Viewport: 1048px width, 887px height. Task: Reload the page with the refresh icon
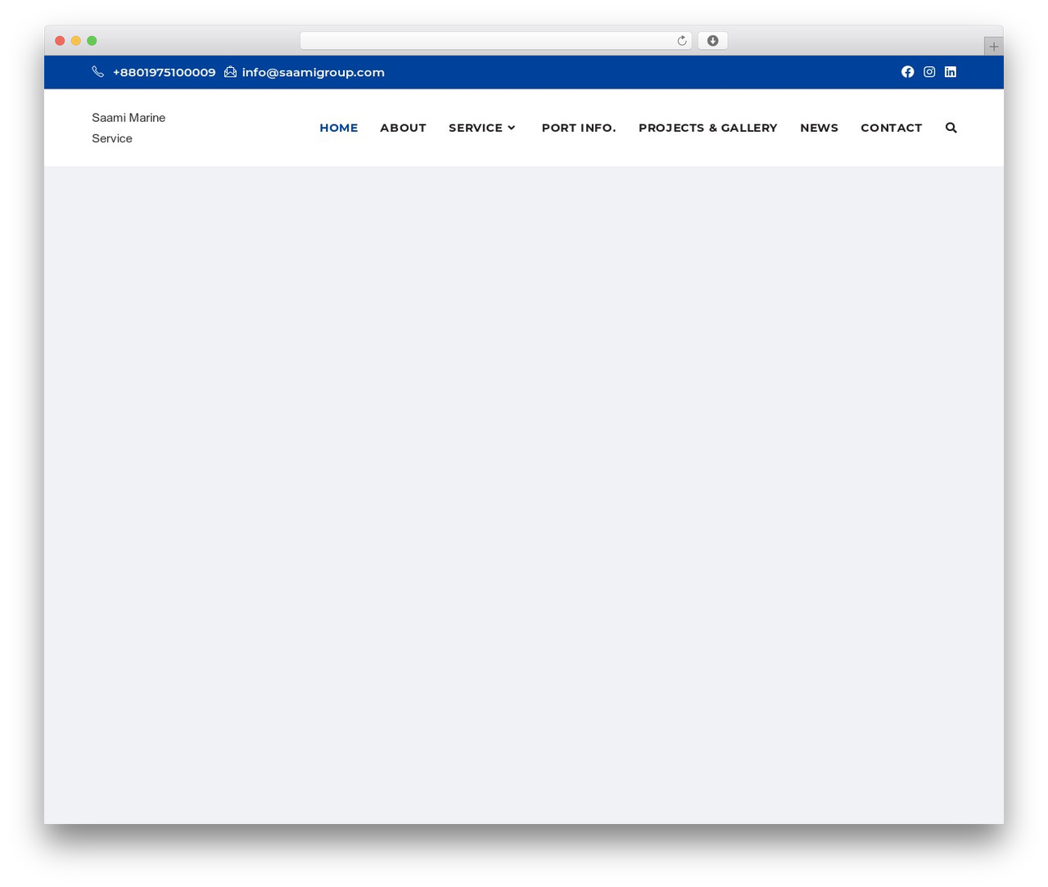tap(682, 41)
